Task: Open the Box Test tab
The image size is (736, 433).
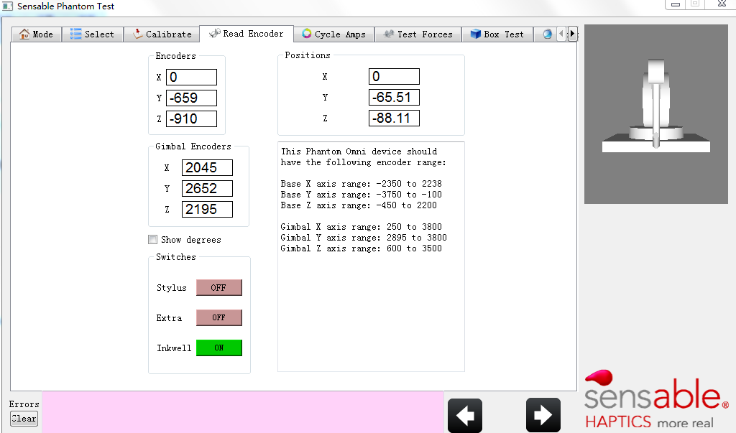Action: pyautogui.click(x=497, y=34)
